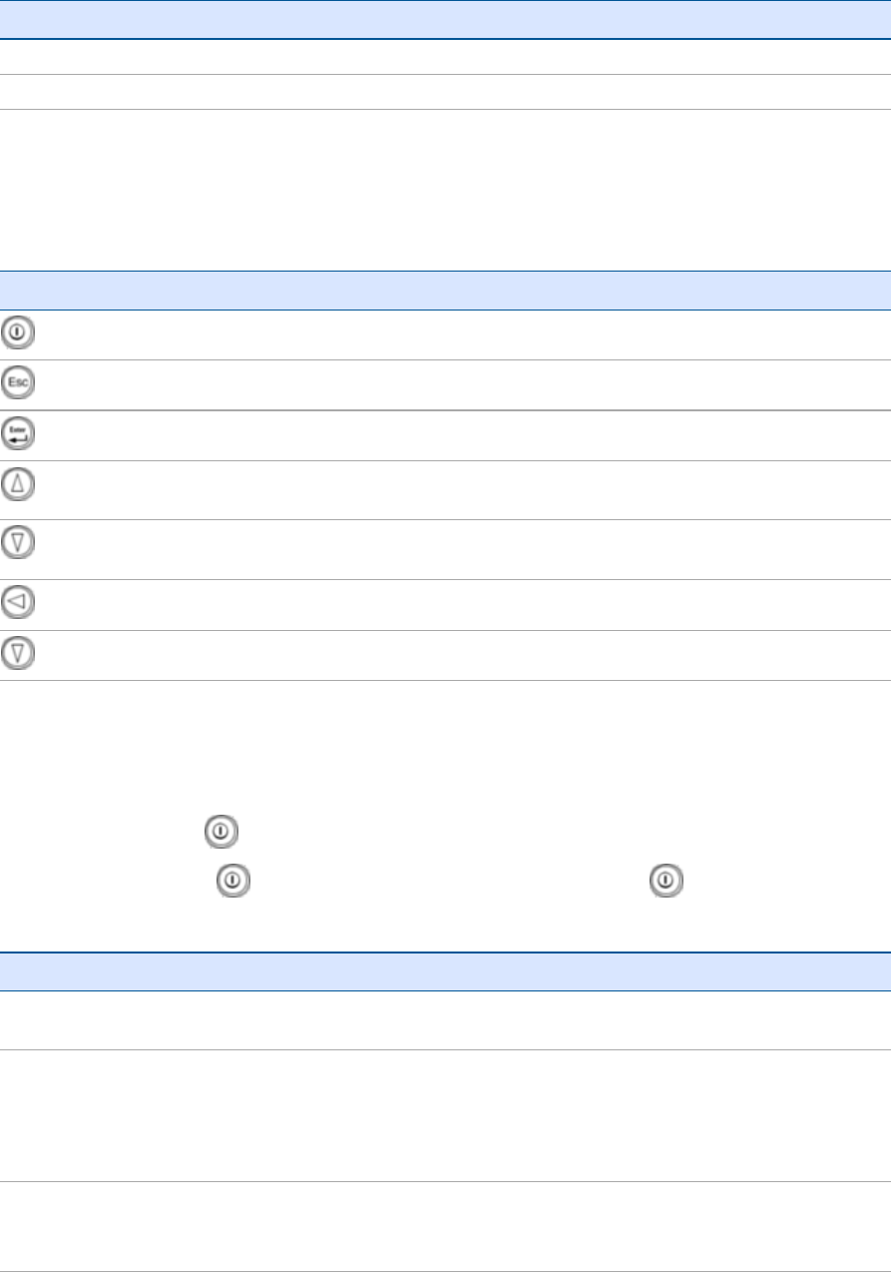Click the single power icon below the key table

[x=221, y=832]
